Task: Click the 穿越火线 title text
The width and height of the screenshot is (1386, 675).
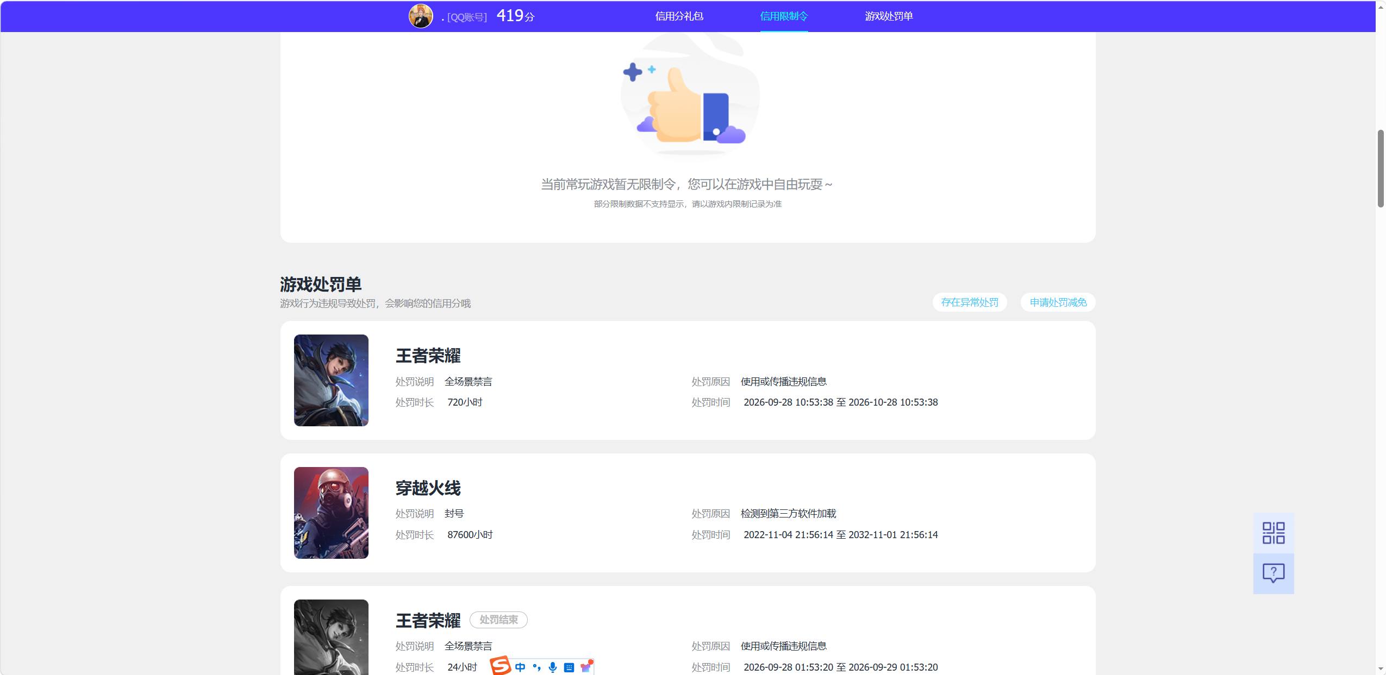Action: [x=428, y=488]
